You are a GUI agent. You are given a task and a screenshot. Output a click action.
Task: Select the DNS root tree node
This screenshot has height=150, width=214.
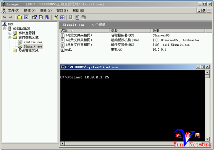point(10,24)
